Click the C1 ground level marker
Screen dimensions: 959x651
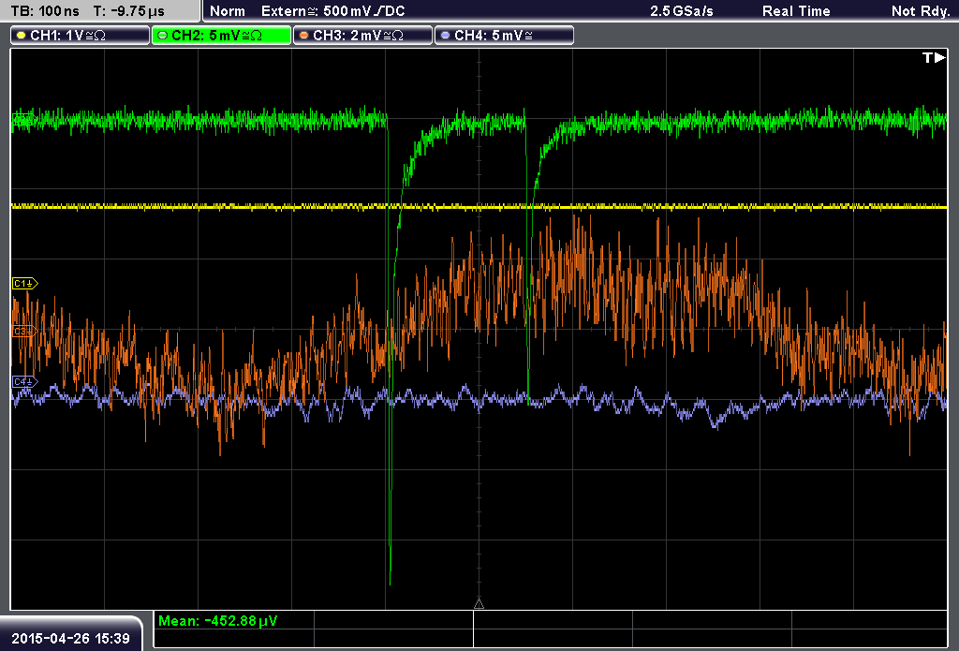coord(25,283)
